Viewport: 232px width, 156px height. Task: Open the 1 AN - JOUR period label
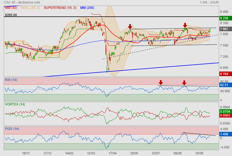click(209, 2)
